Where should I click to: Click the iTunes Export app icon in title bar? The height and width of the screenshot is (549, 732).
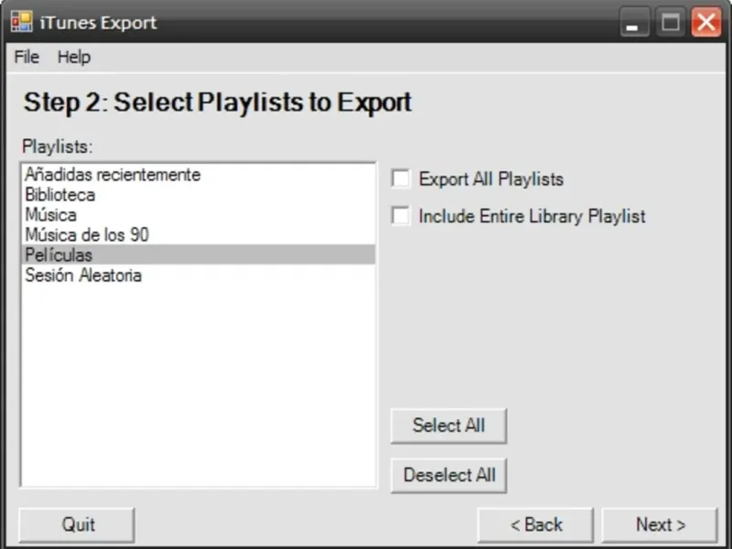click(21, 22)
